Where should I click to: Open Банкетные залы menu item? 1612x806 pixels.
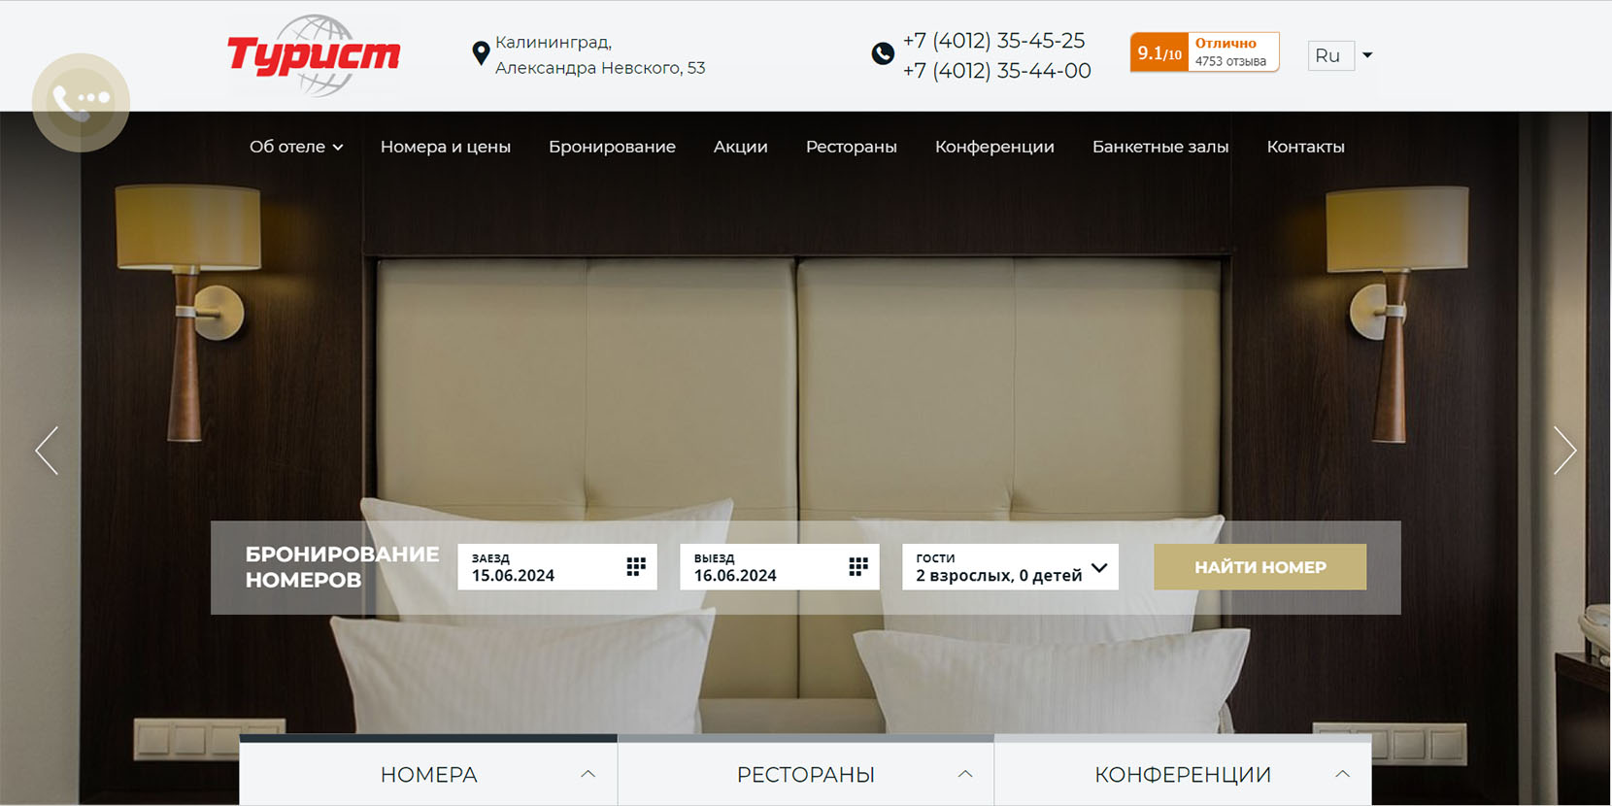tap(1160, 147)
